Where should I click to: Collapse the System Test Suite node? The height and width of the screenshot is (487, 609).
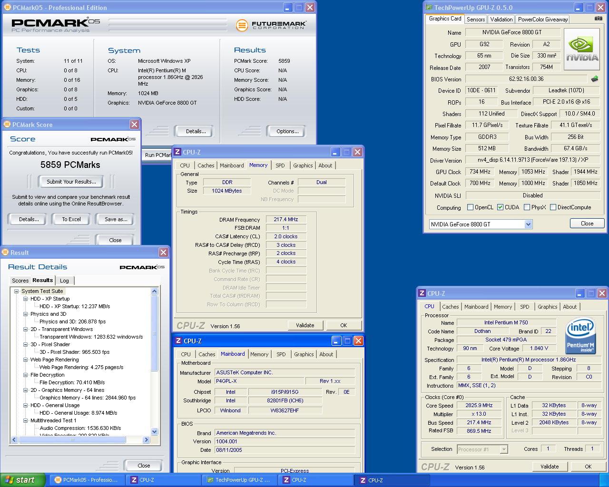[x=17, y=291]
